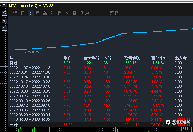This screenshot has height=132, width=193.
Task: Switch to the 季 quarterly tab
Action: (x=45, y=13)
